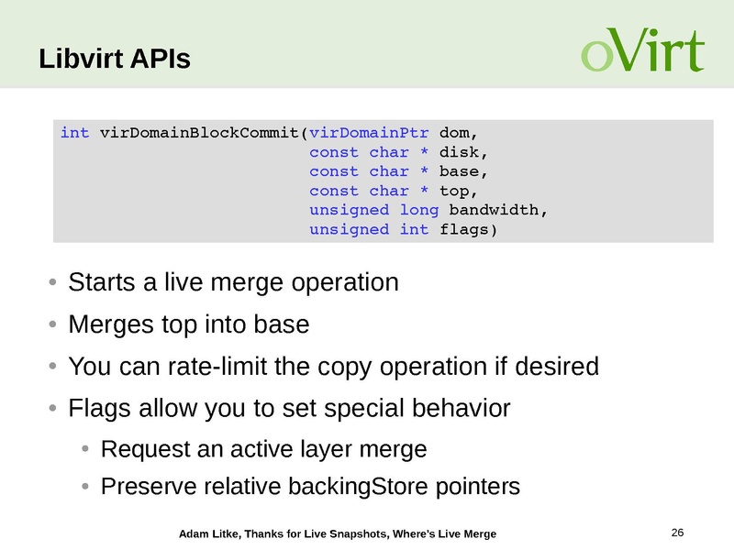Click the "Libvirt APIs" slide title
The width and height of the screenshot is (734, 550).
pos(115,60)
